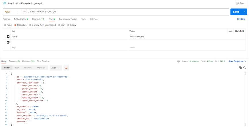Uncheck the name parameter checkbox
The width and height of the screenshot is (249, 127).
coord(8,37)
